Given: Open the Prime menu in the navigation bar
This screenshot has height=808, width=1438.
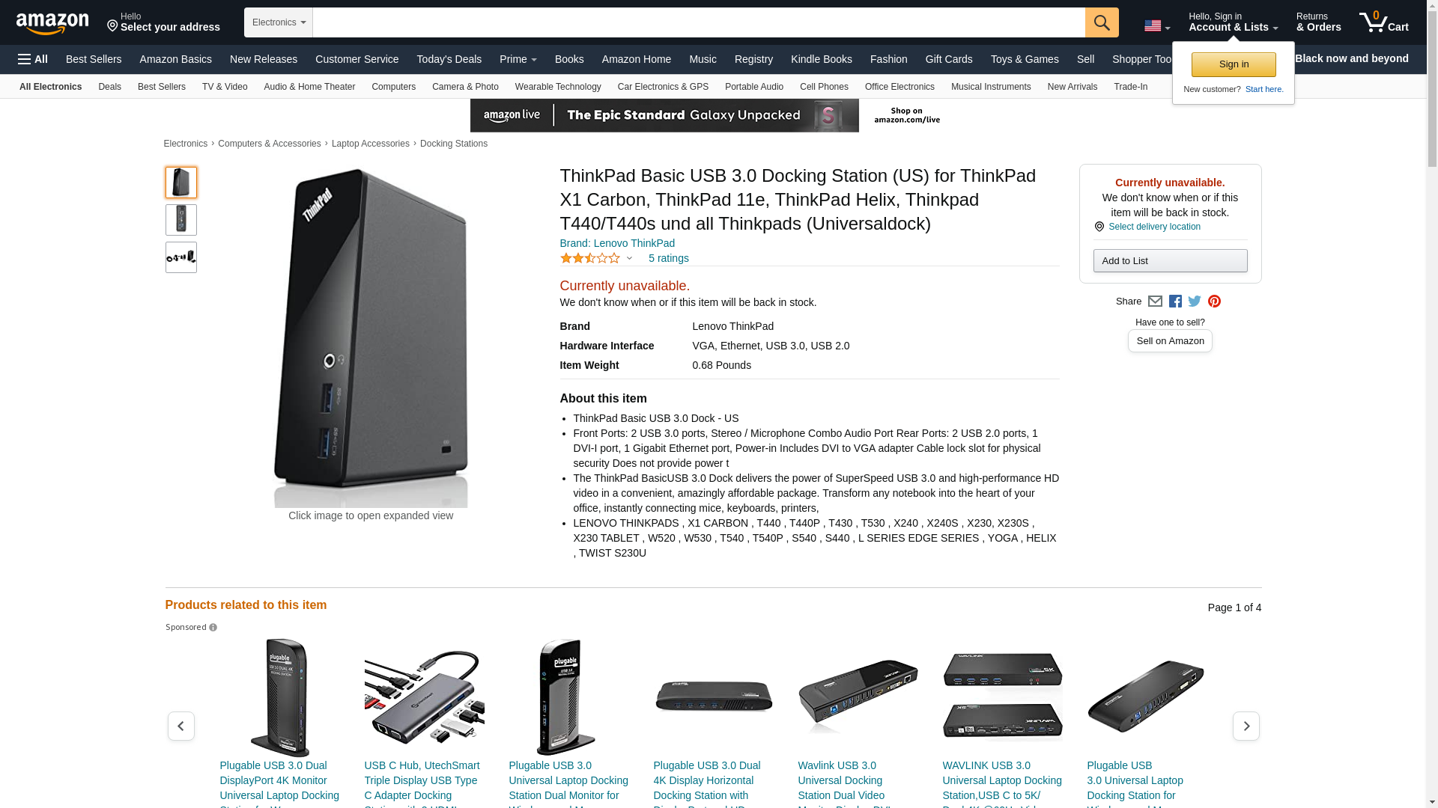Looking at the screenshot, I should [518, 59].
